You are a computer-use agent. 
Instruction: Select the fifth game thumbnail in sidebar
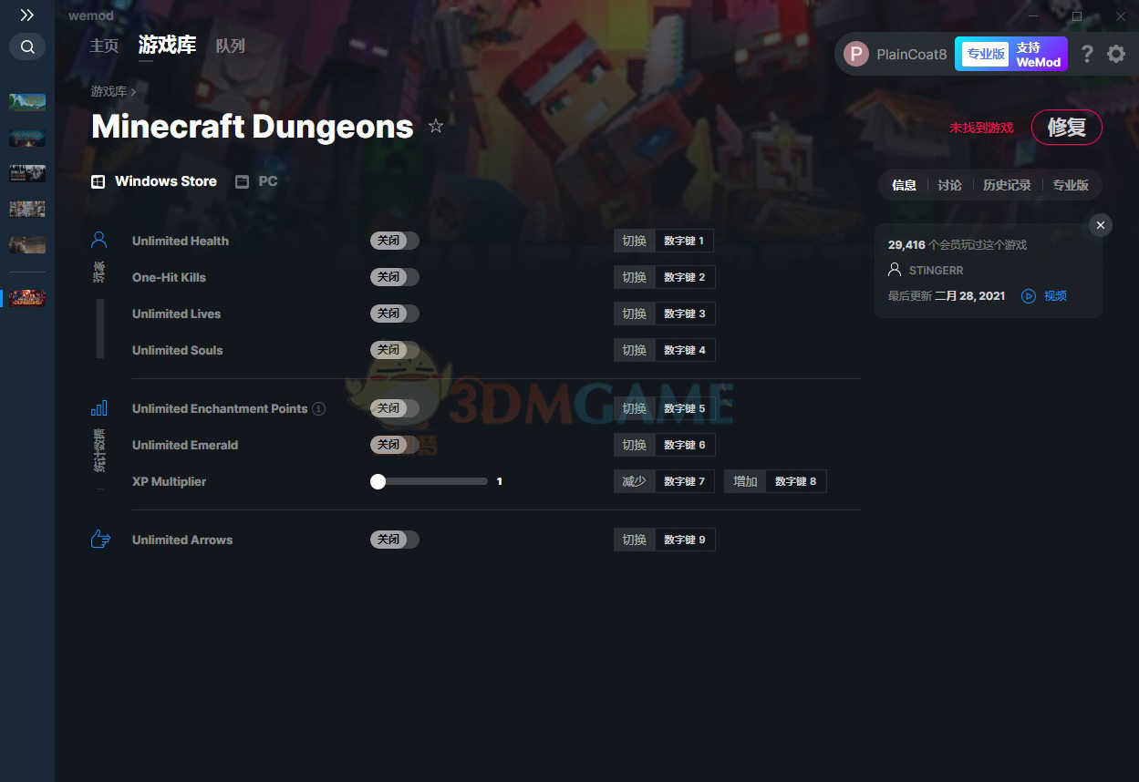(27, 244)
